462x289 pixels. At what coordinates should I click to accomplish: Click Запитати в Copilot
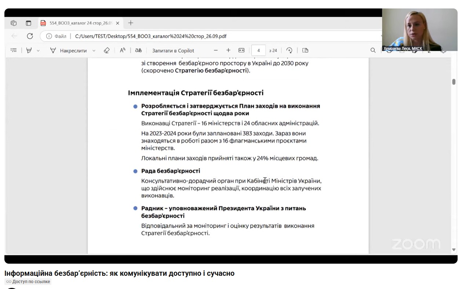click(x=173, y=51)
